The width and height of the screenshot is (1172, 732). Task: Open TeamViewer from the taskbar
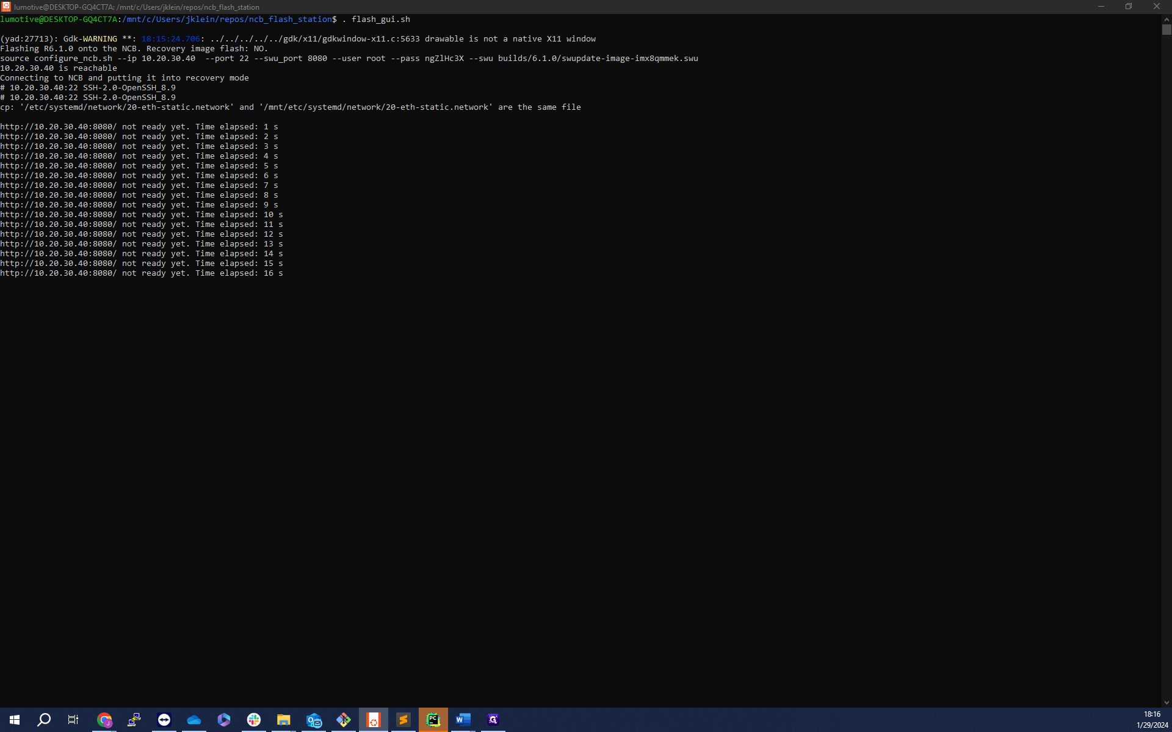[x=164, y=720]
